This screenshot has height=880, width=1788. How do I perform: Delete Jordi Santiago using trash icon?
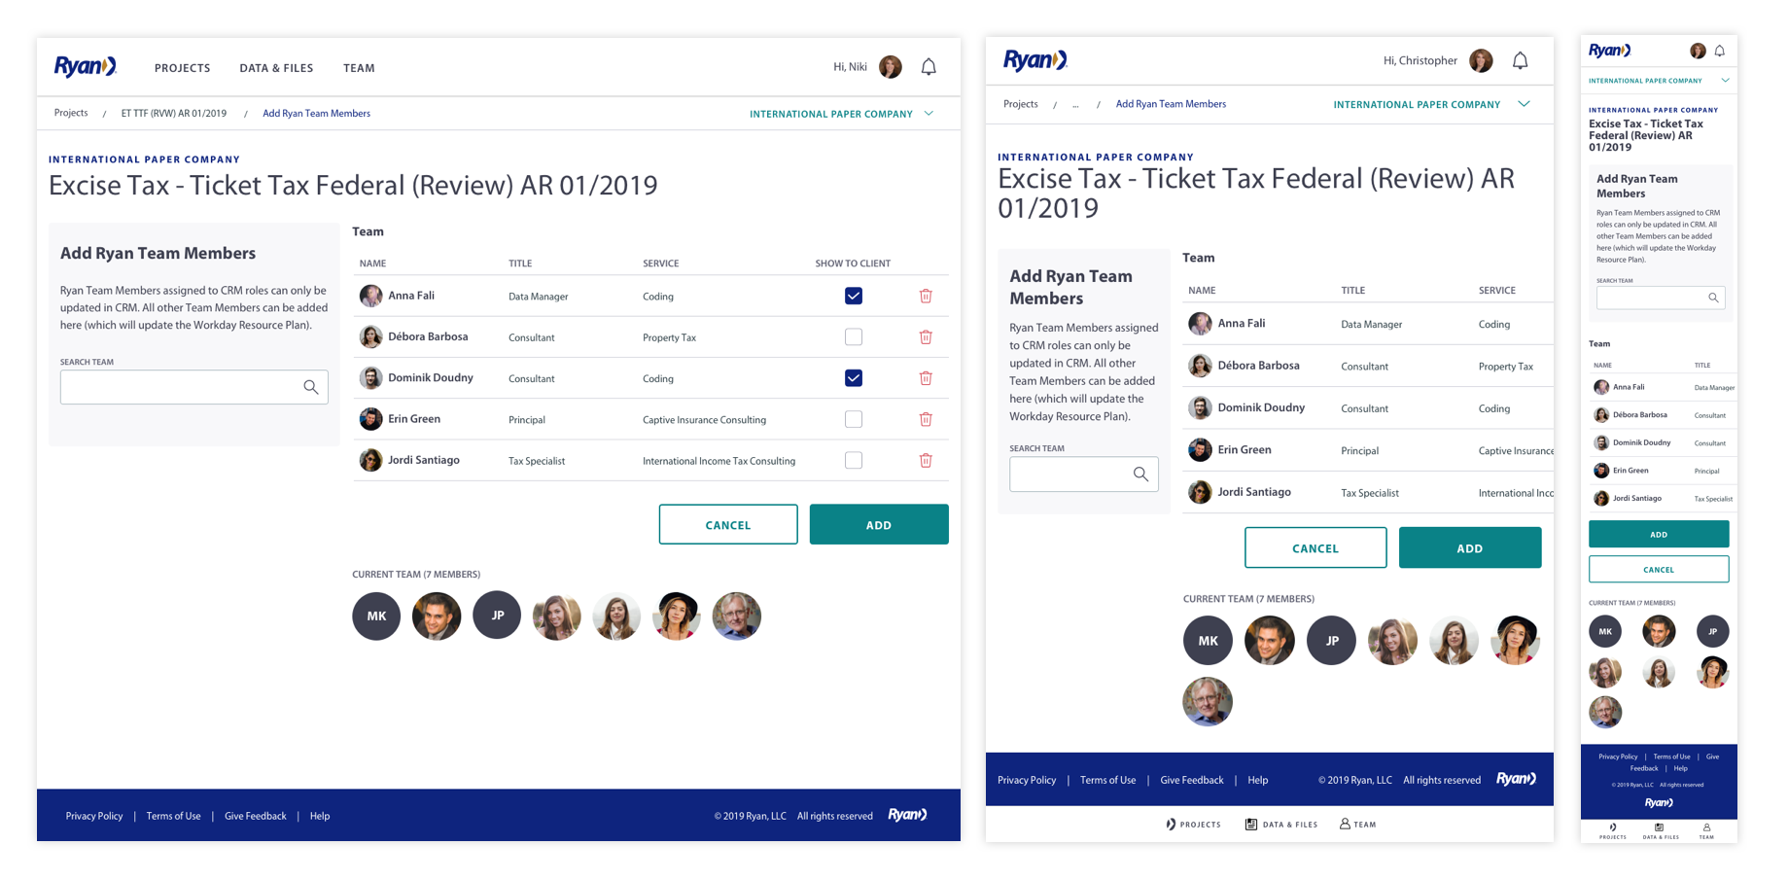[x=926, y=461]
